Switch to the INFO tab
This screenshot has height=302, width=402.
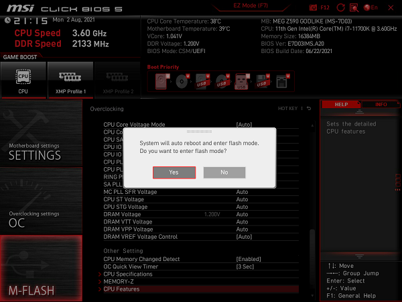point(381,105)
